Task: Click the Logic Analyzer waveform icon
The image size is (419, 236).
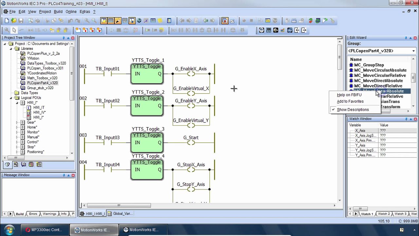Action: 139,21
